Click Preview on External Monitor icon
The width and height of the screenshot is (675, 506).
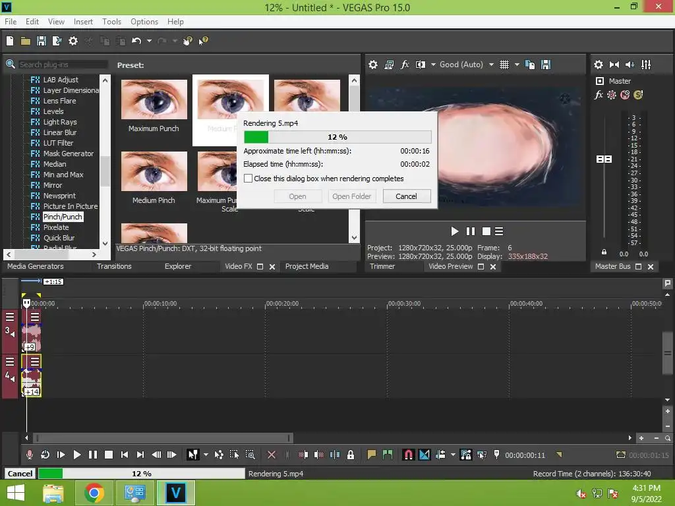389,65
